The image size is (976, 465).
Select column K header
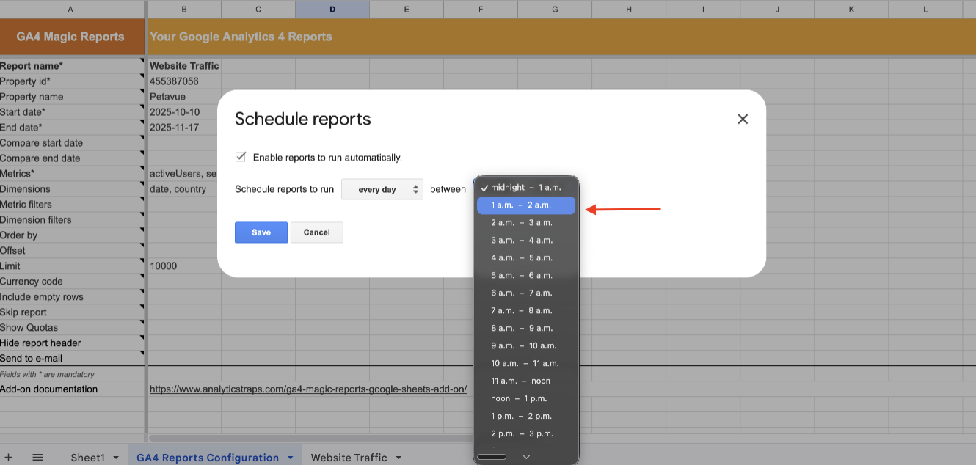point(851,10)
